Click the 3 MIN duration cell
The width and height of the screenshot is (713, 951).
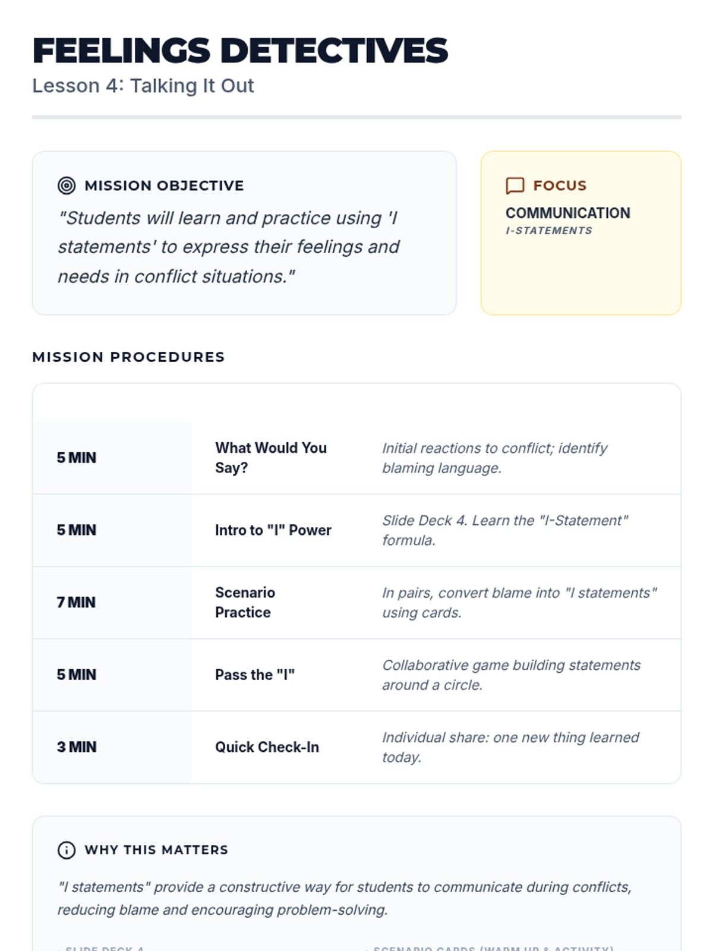tap(77, 747)
